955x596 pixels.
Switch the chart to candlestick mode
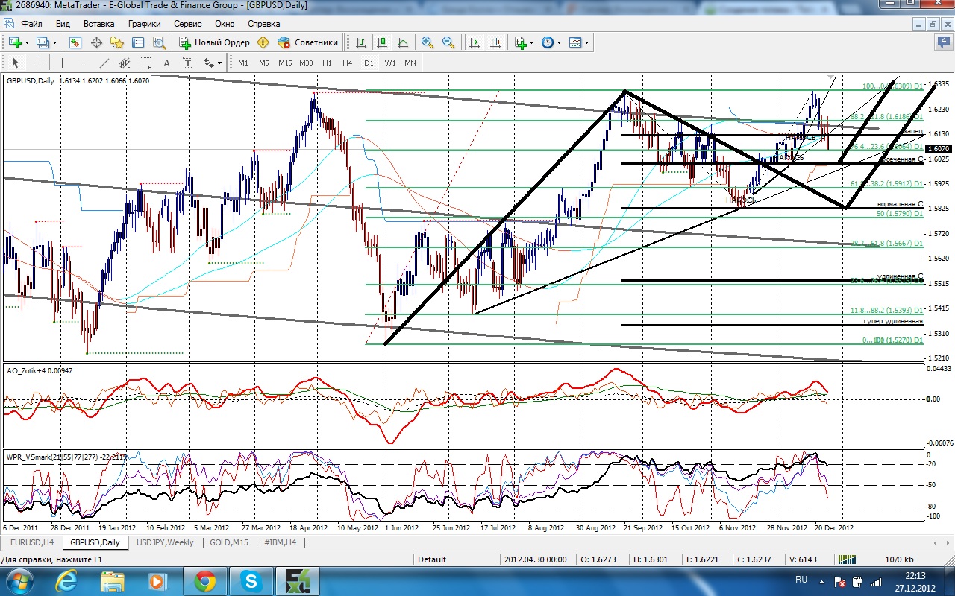[x=382, y=42]
